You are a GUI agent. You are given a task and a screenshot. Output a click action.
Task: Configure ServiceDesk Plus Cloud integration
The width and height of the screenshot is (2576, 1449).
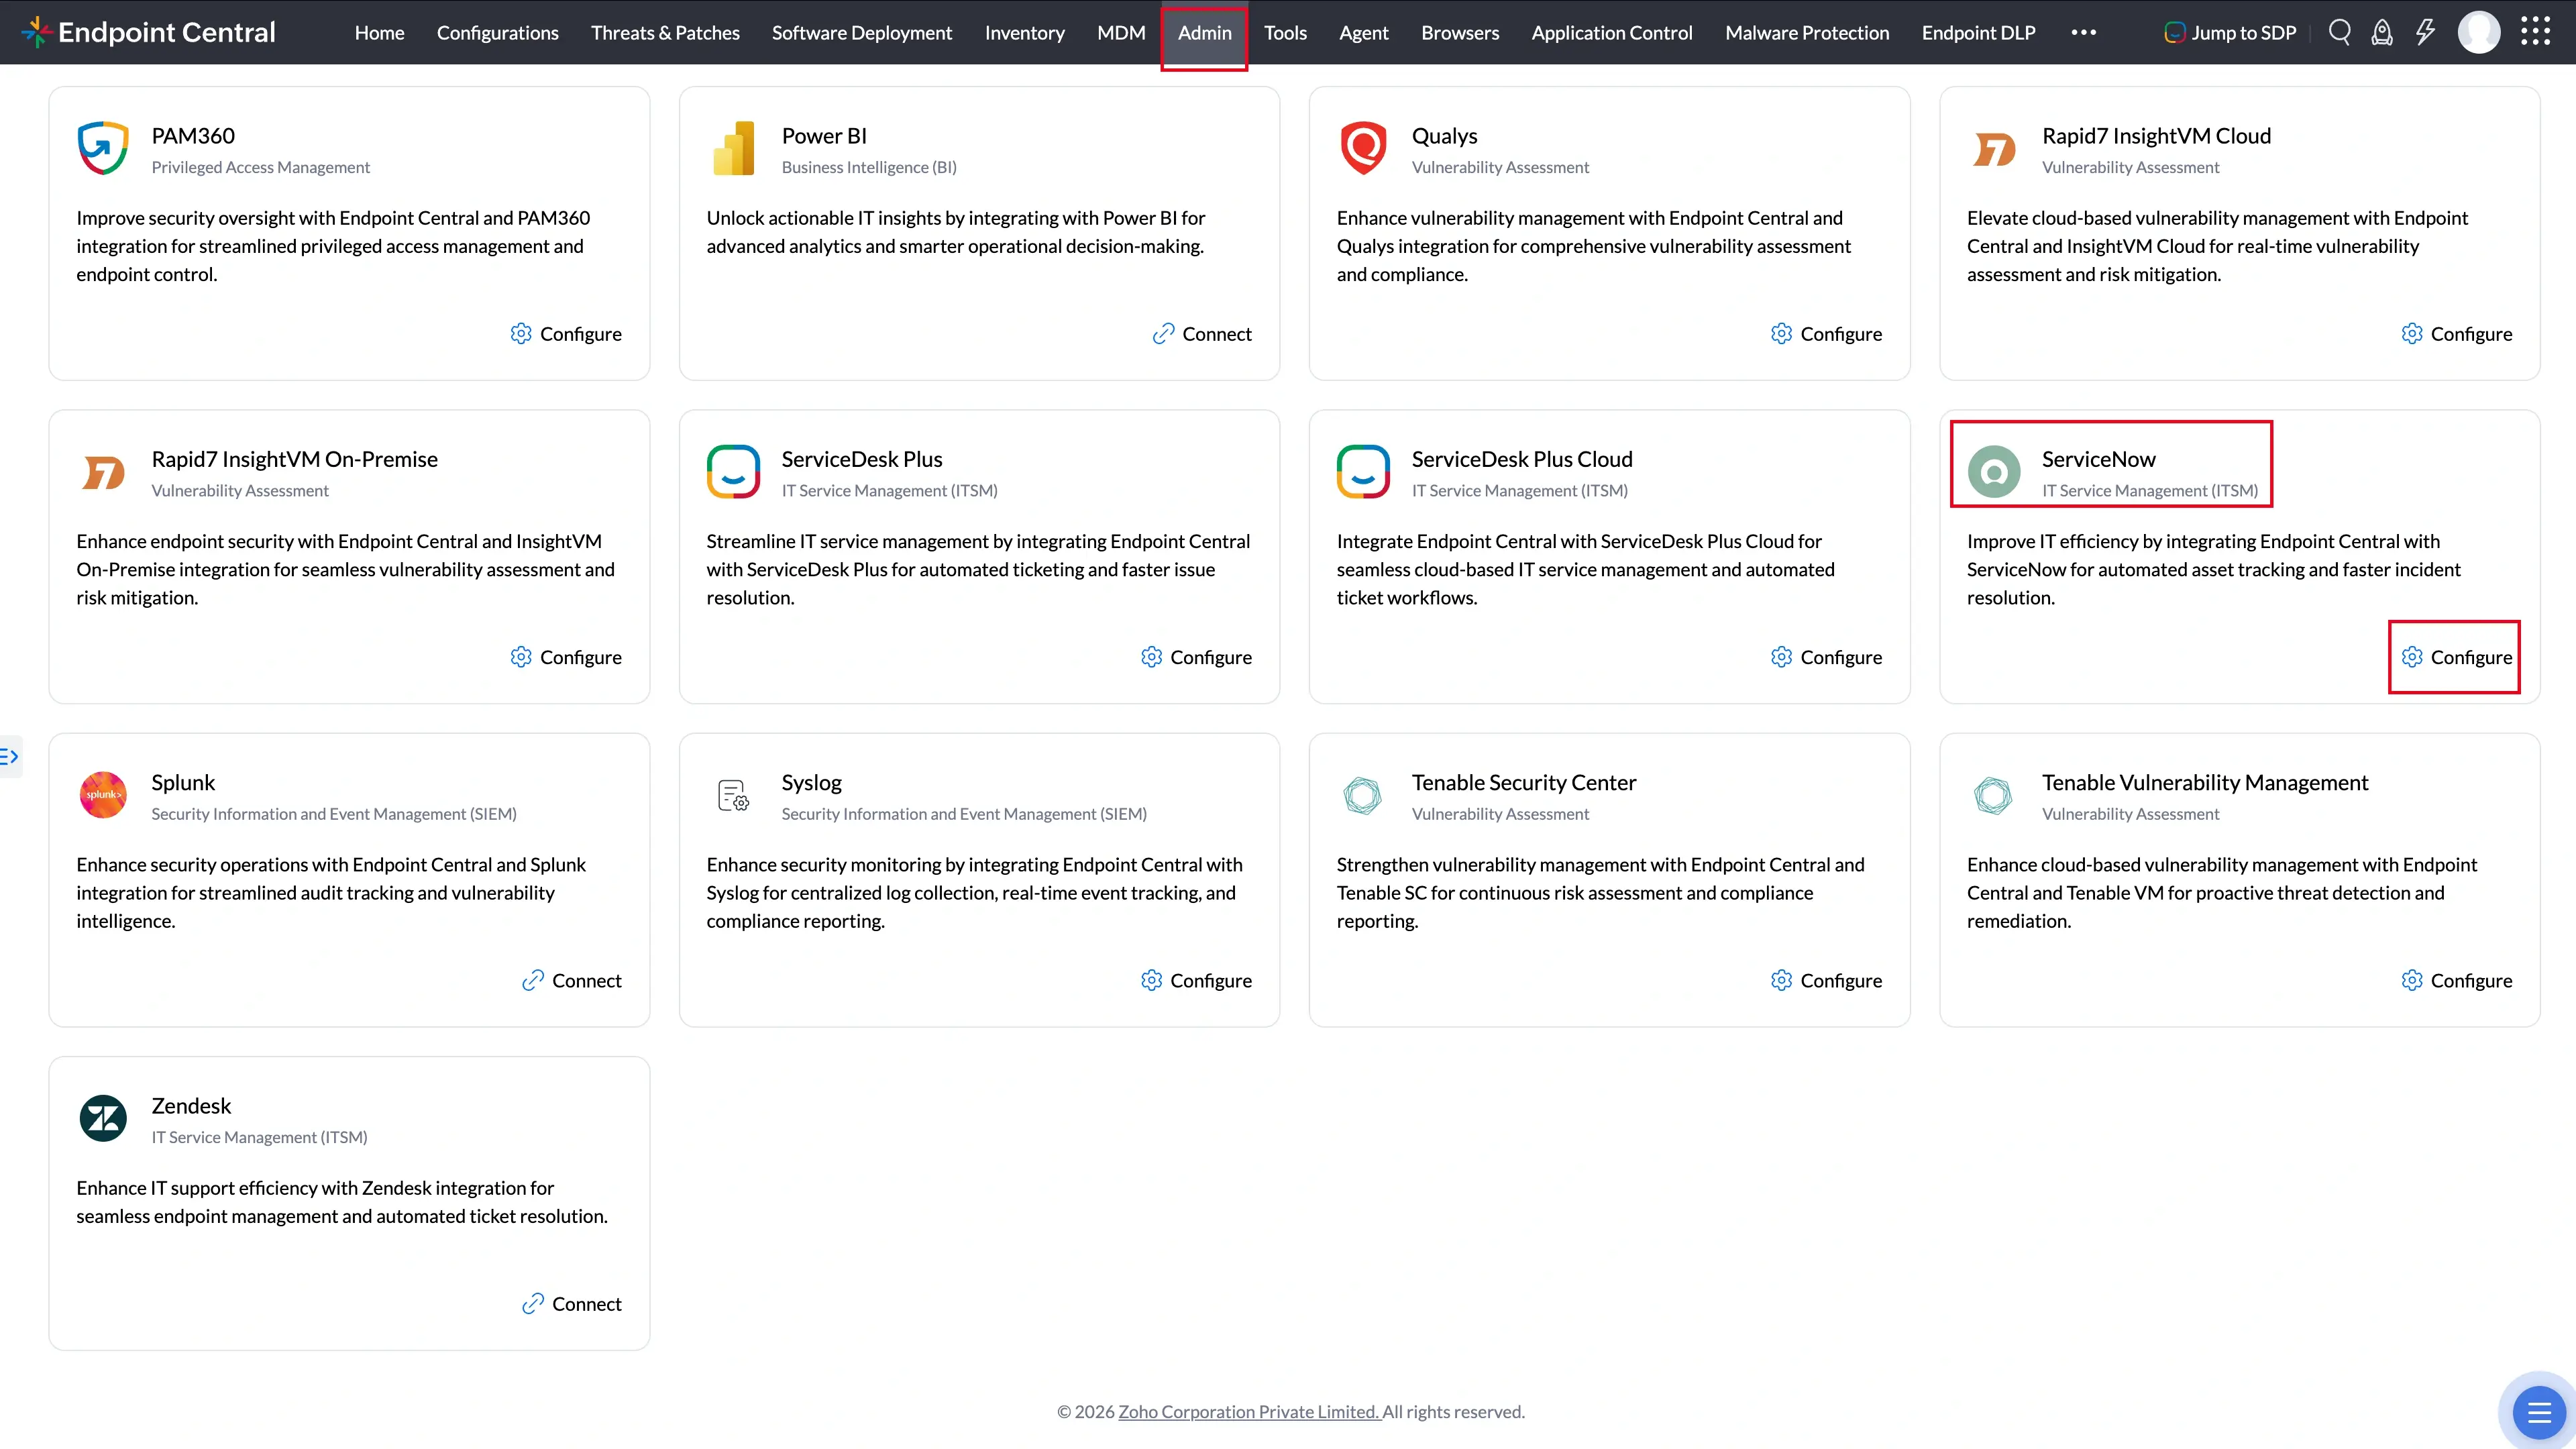(x=1826, y=657)
